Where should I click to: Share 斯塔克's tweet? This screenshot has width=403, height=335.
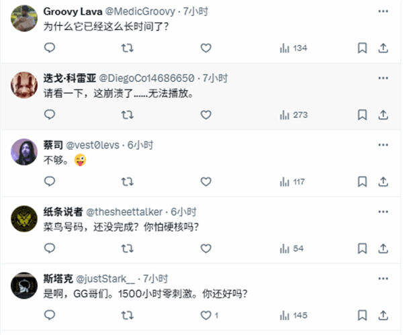[384, 315]
